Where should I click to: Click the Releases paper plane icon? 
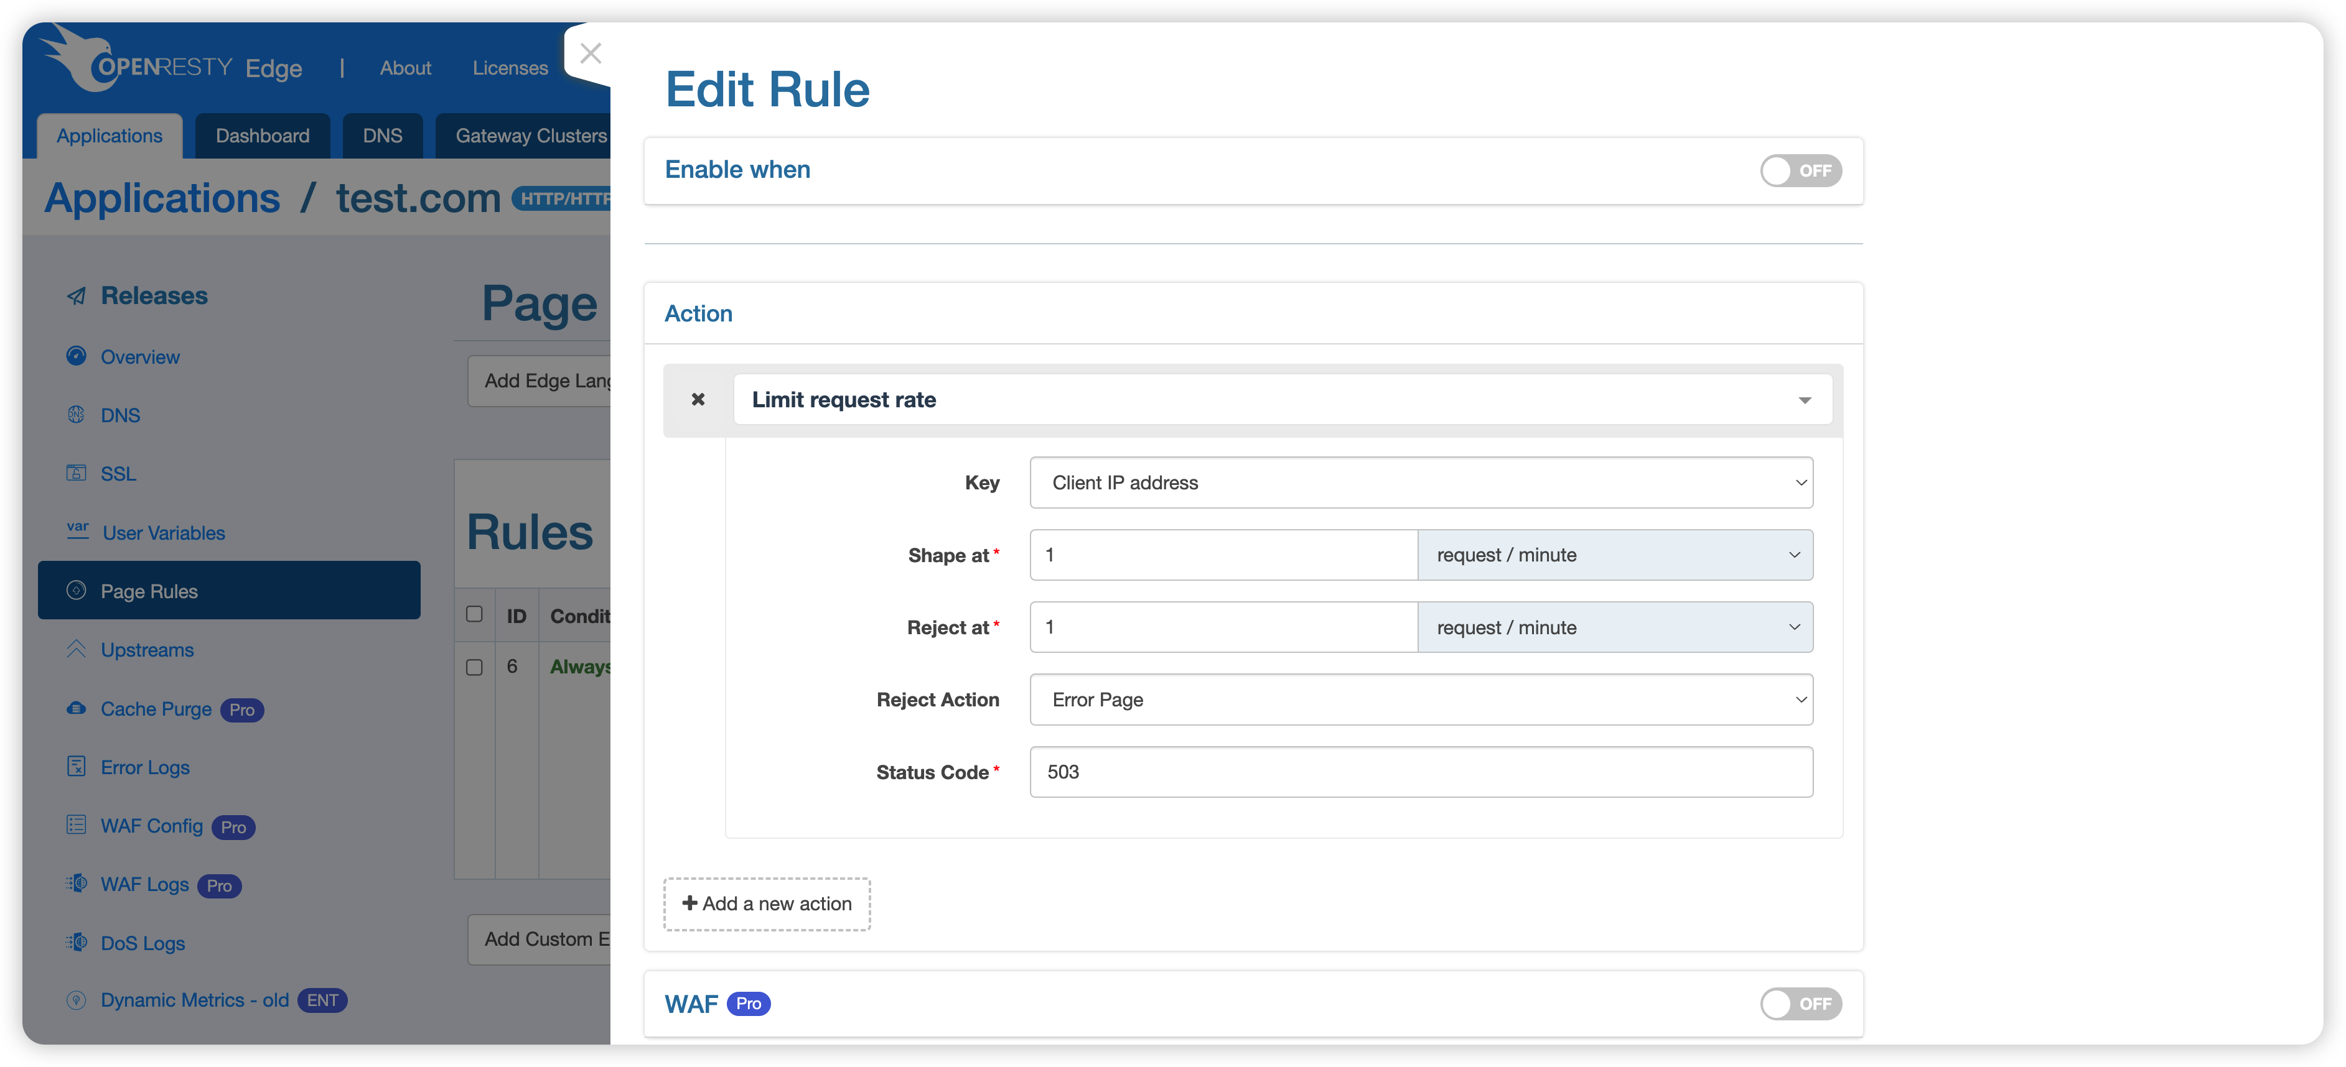pyautogui.click(x=77, y=295)
